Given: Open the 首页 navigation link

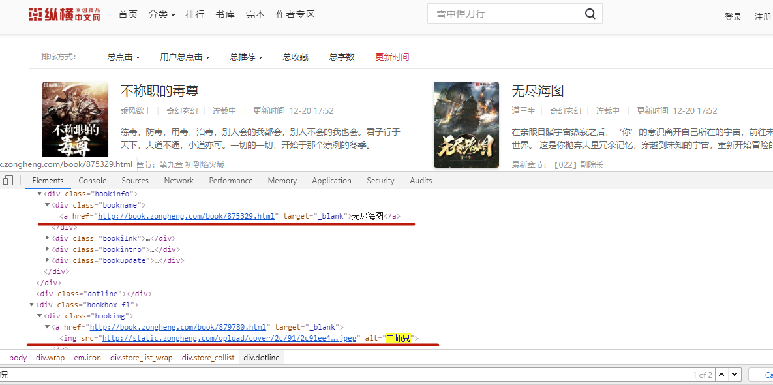Looking at the screenshot, I should click(128, 15).
